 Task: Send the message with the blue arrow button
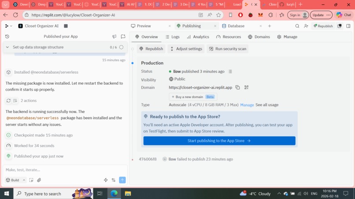(x=122, y=180)
